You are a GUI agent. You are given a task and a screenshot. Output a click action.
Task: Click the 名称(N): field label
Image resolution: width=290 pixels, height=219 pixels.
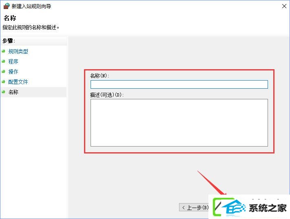[100, 76]
